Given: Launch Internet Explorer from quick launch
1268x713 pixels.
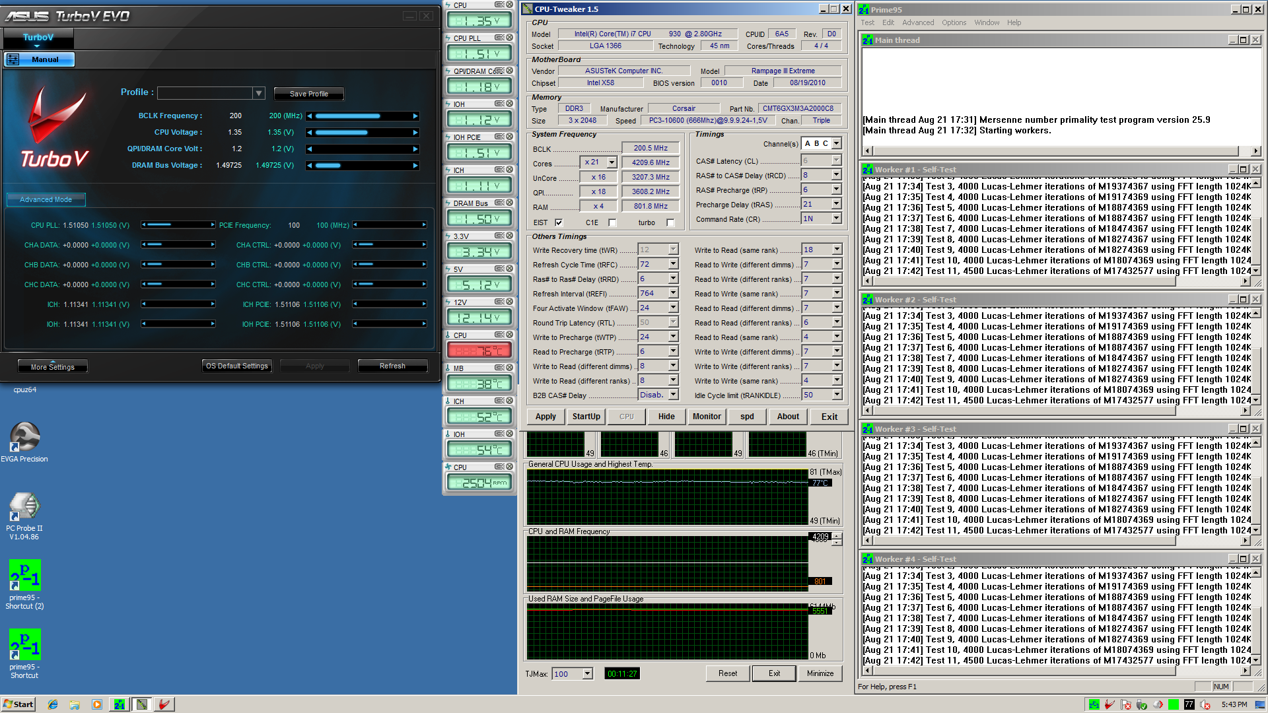Looking at the screenshot, I should [x=53, y=704].
